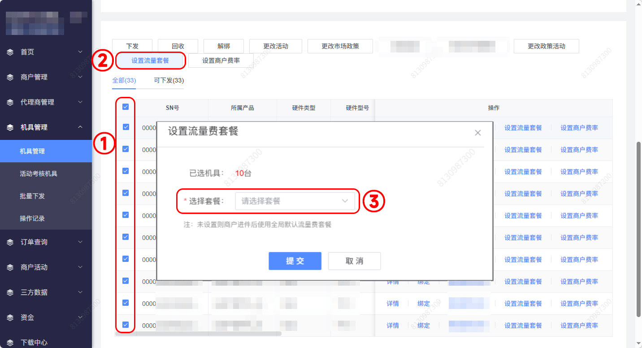Click the layers icon beside 首页
This screenshot has width=642, height=348.
click(x=10, y=52)
